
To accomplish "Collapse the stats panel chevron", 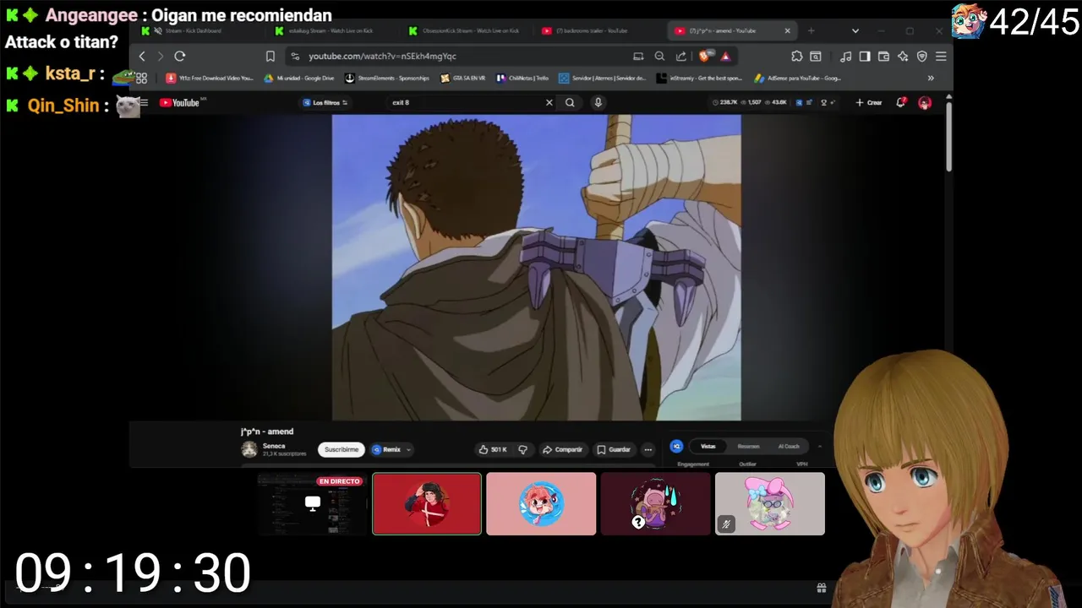I will (x=820, y=447).
